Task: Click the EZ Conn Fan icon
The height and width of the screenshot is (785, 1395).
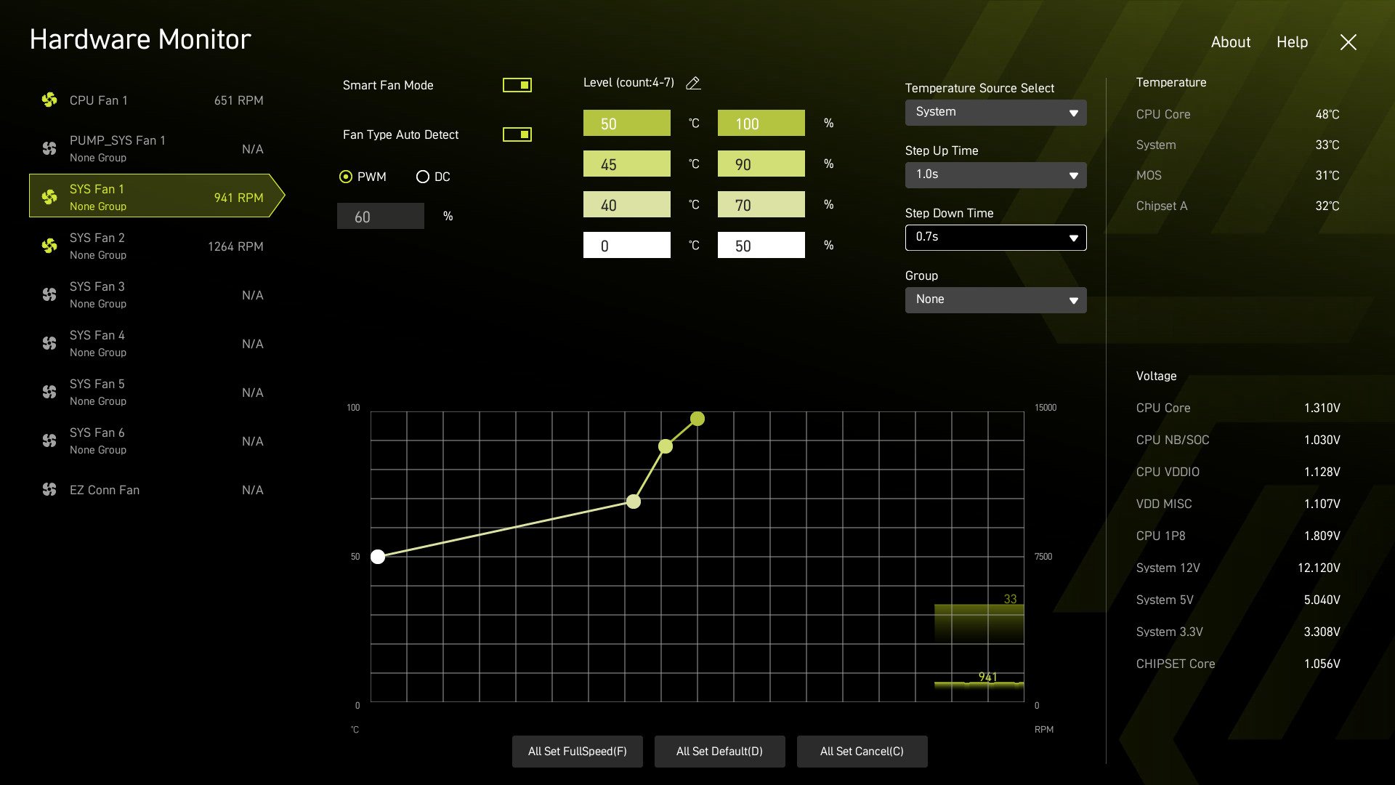Action: 49,489
